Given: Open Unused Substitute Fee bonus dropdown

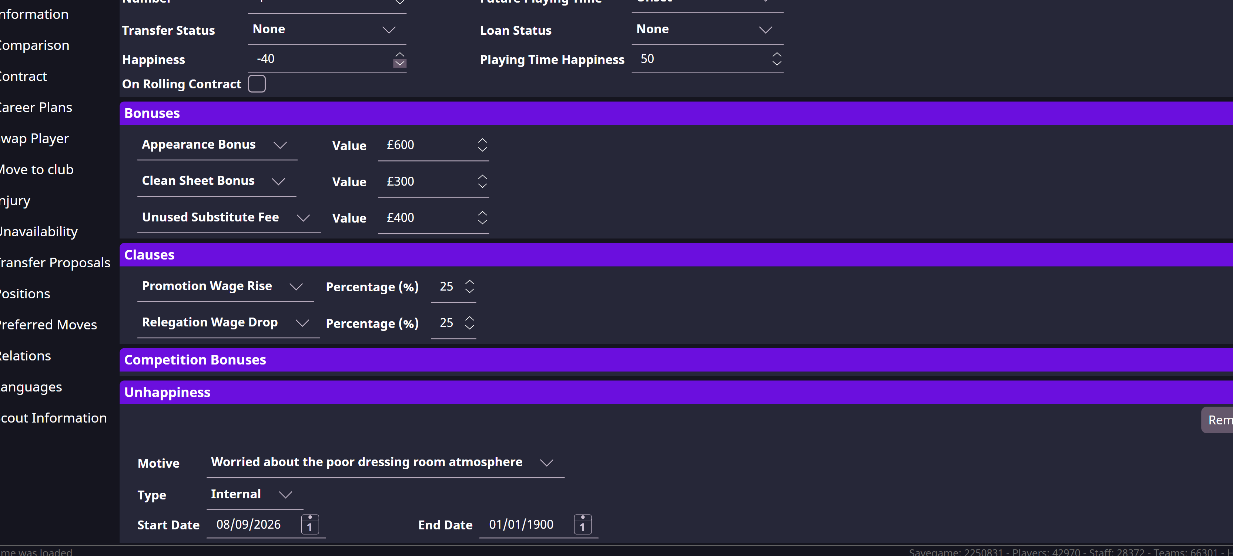Looking at the screenshot, I should pos(228,217).
